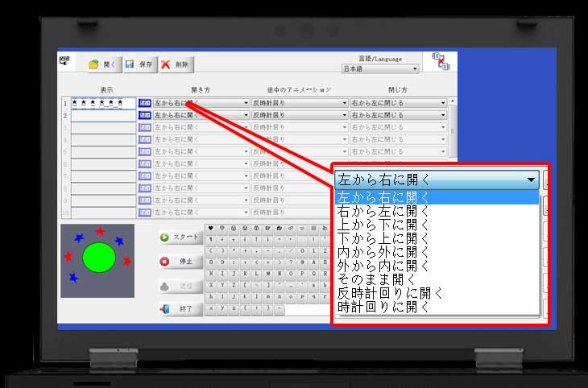
Task: Click the 保存 (save) floppy disk button
Action: click(x=139, y=64)
